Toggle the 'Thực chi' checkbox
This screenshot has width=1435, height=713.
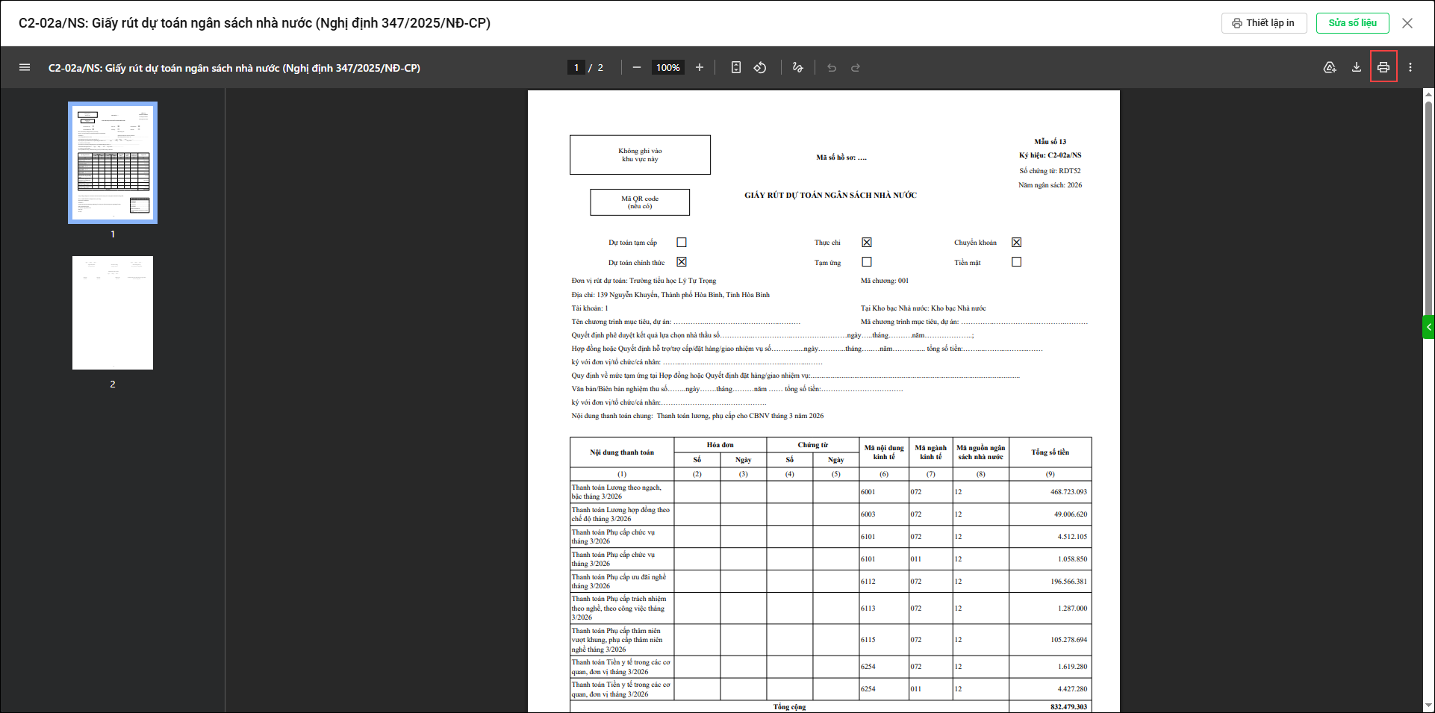click(867, 243)
